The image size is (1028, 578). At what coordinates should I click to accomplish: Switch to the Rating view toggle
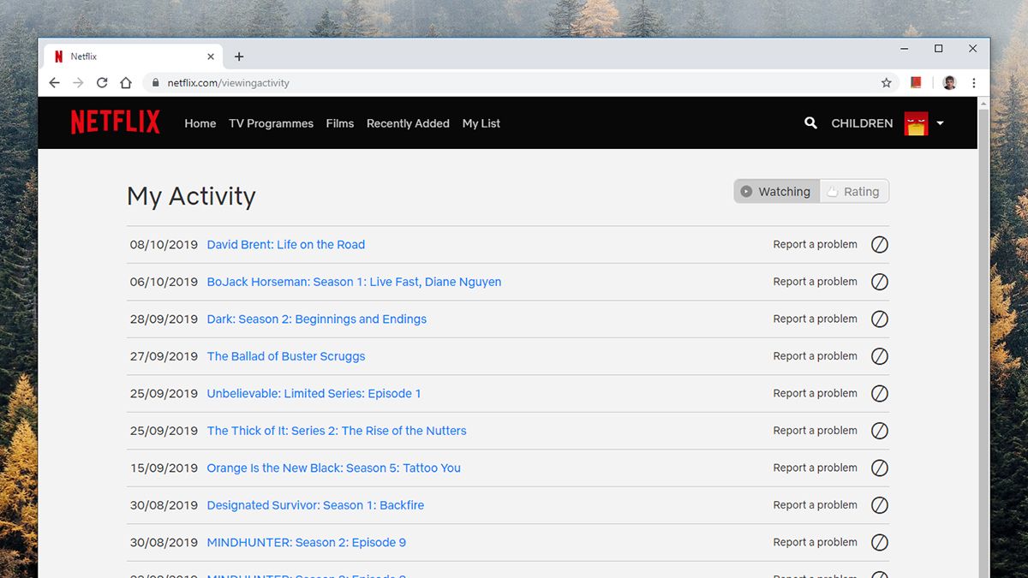click(854, 192)
